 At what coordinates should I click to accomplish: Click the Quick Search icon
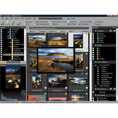(66, 19)
